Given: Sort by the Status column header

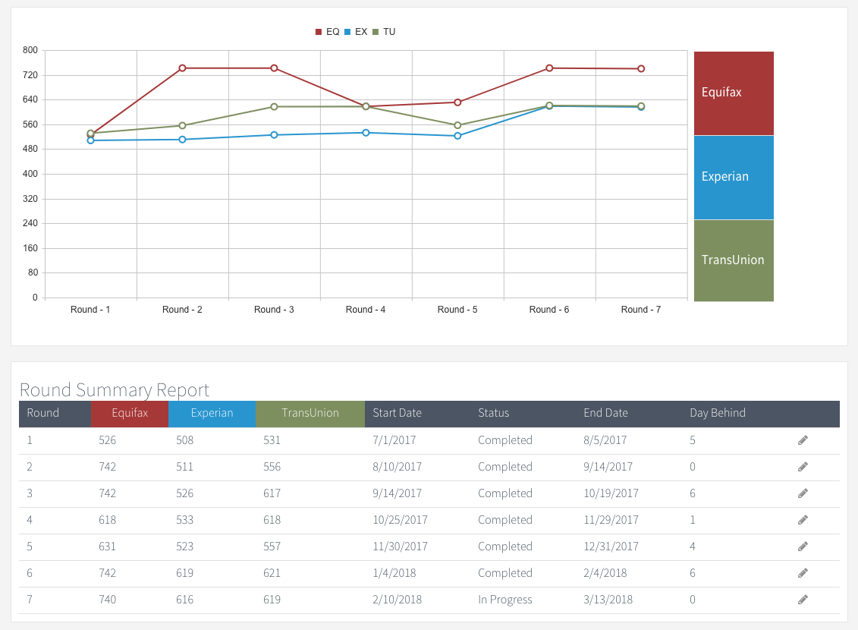Looking at the screenshot, I should click(x=494, y=413).
